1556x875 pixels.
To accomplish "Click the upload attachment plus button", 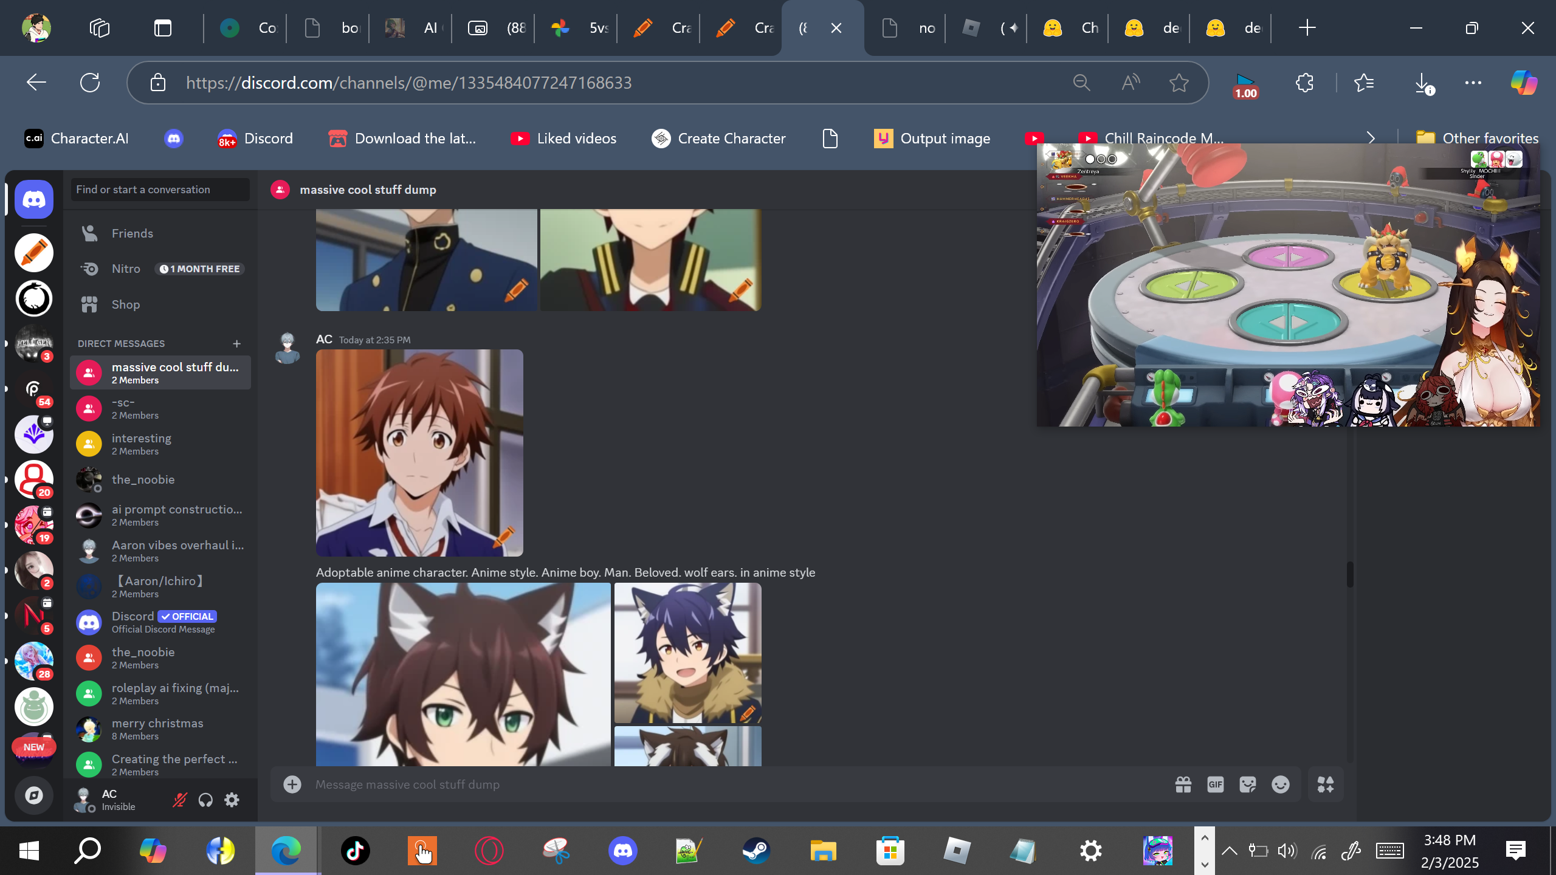I will [292, 784].
